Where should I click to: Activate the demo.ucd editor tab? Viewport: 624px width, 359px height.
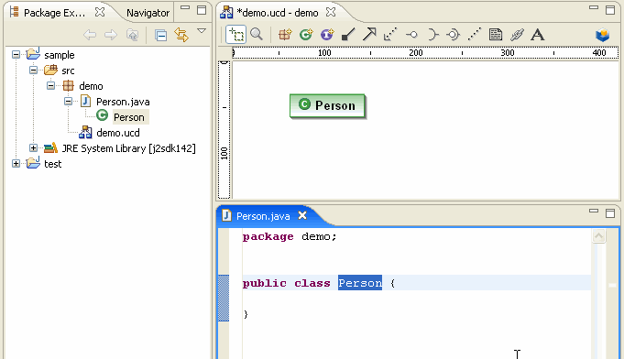pos(277,13)
